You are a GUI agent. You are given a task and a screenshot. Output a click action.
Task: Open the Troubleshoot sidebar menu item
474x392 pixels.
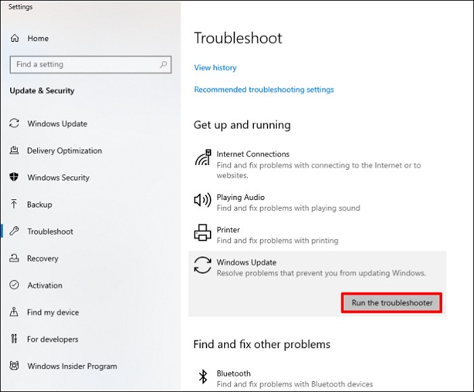50,232
